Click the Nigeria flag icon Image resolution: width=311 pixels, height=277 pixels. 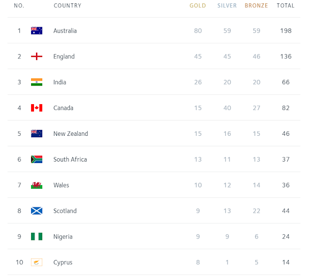tap(36, 237)
